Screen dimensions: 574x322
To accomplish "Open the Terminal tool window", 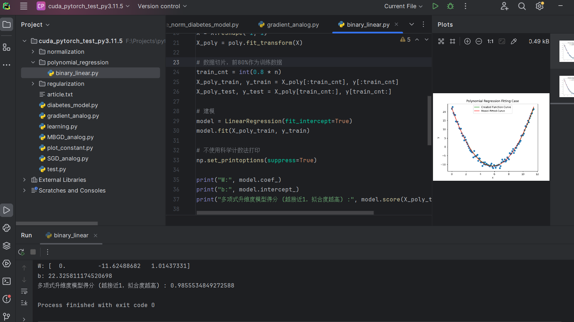I will [6, 281].
